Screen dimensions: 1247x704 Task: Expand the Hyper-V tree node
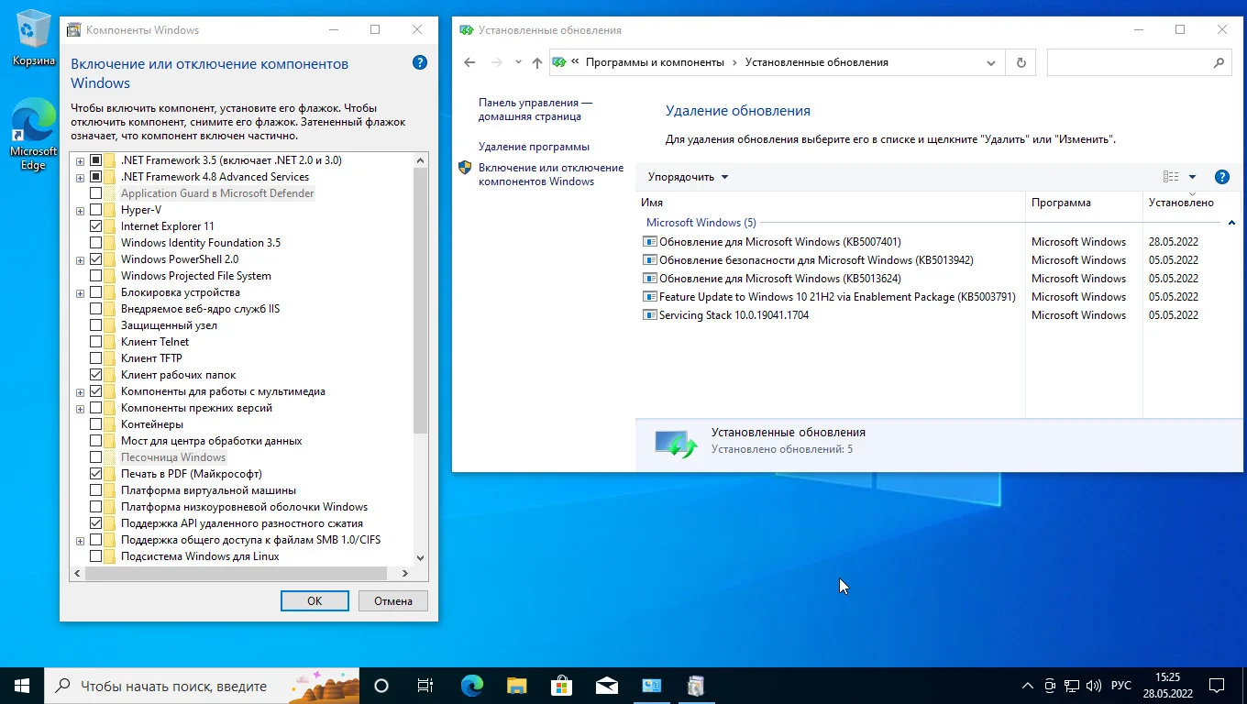pos(81,210)
